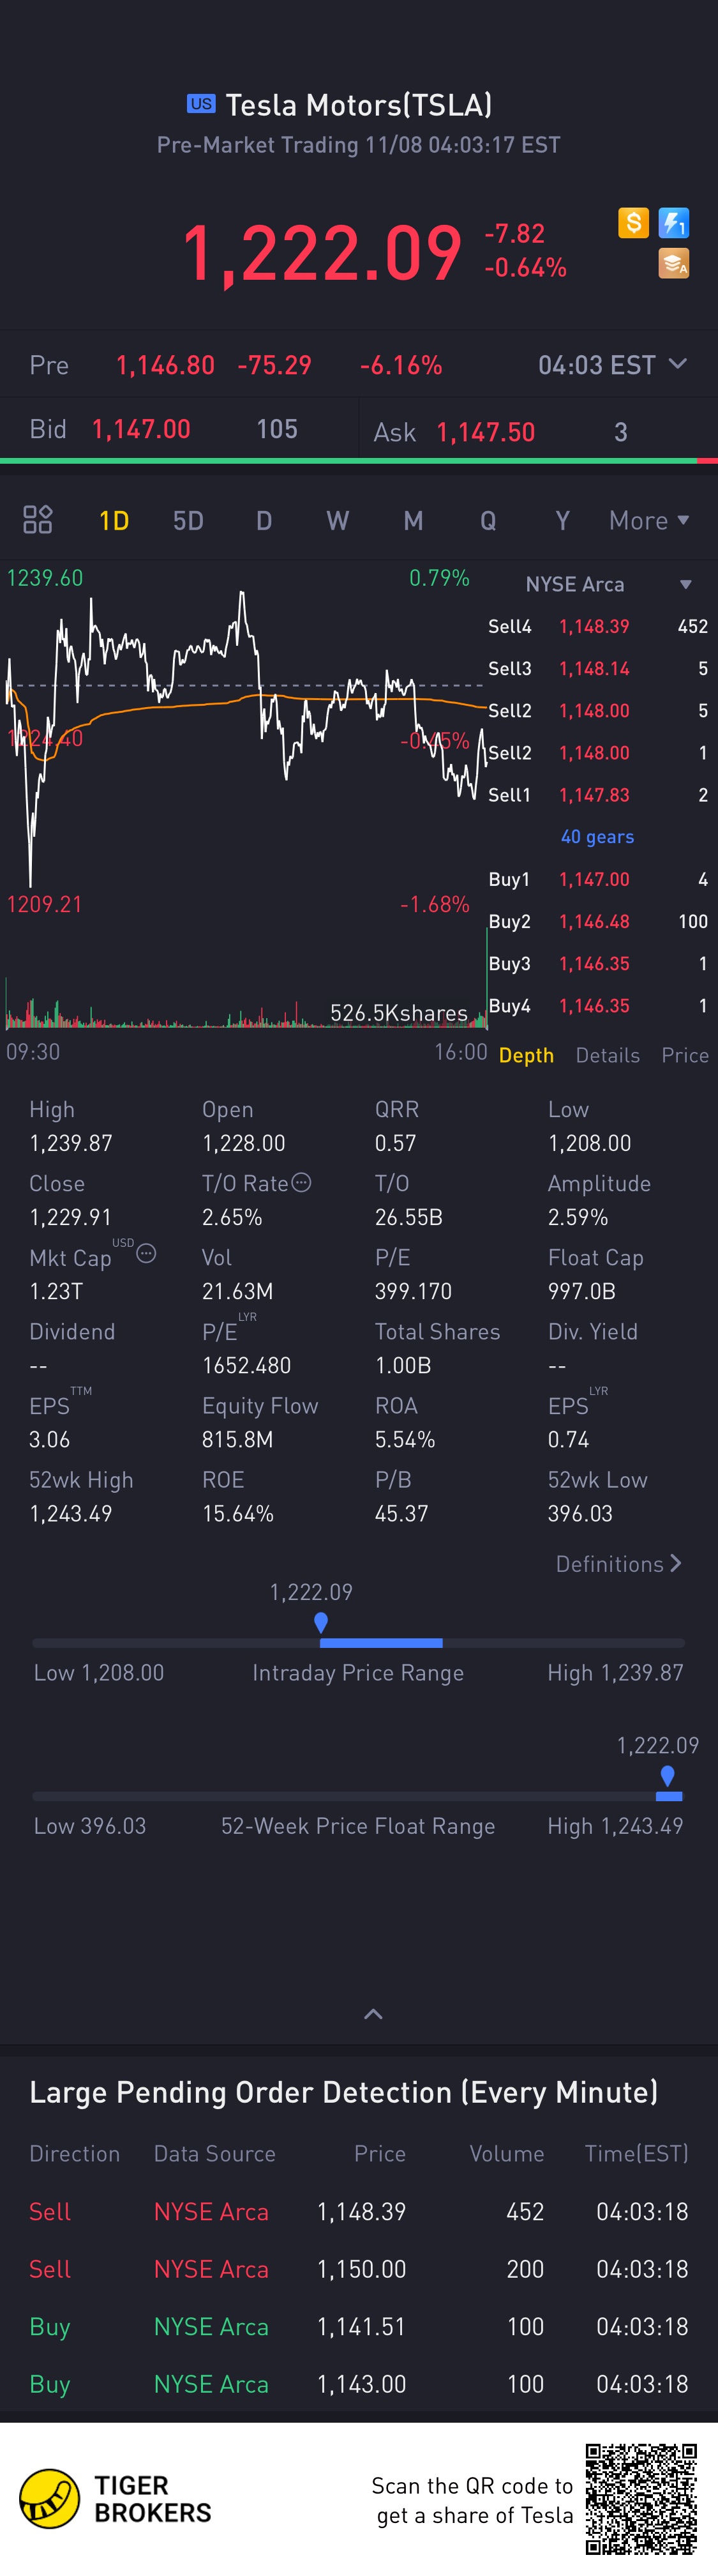Screen dimensions: 718x2576
Task: Tap the 40 gears depth setting
Action: [597, 836]
